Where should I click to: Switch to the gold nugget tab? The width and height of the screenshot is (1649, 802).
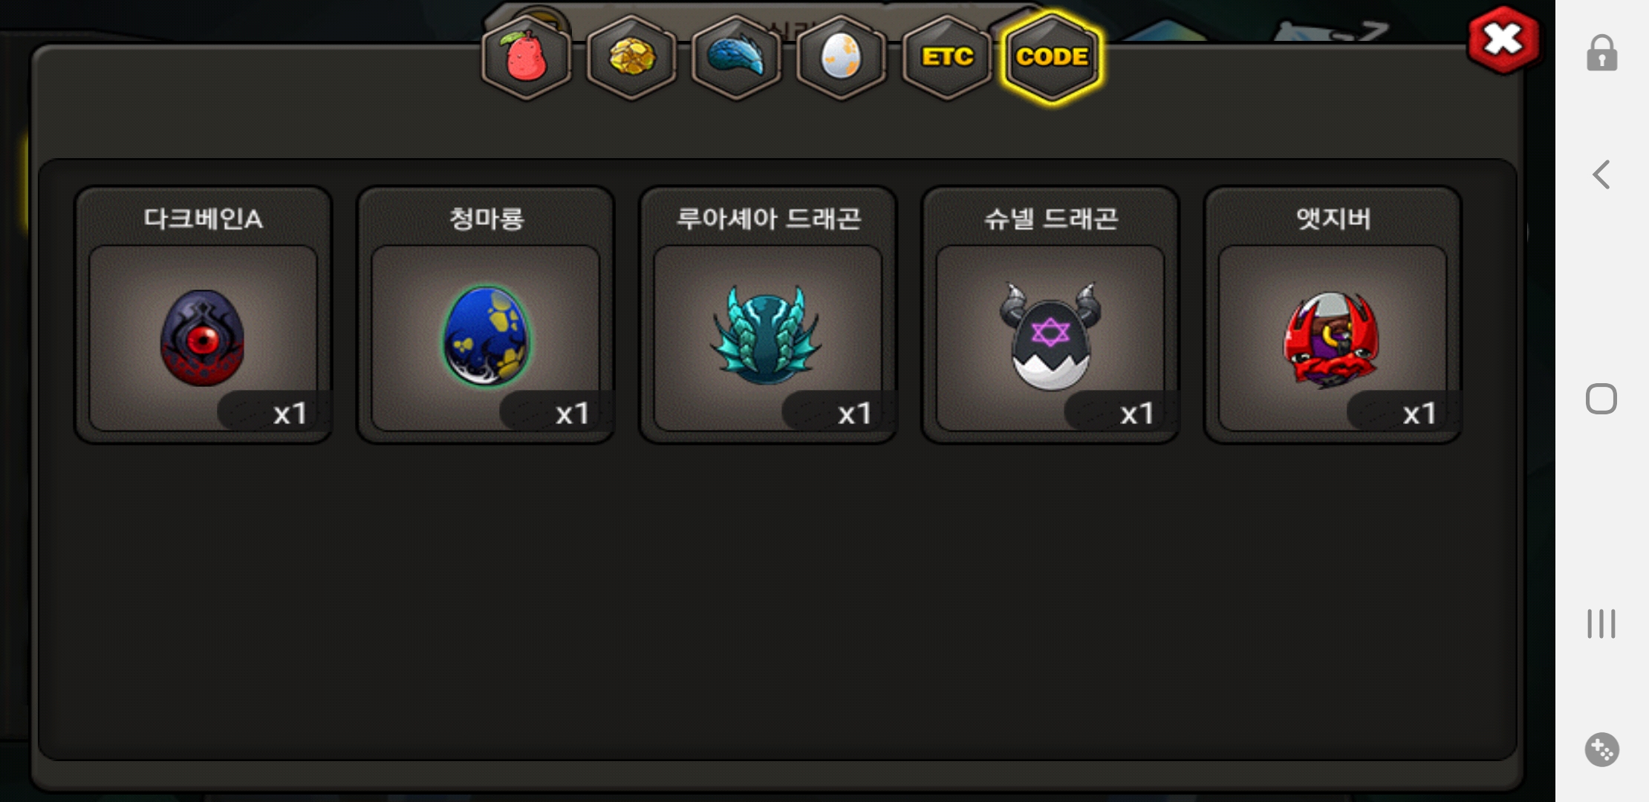(631, 57)
